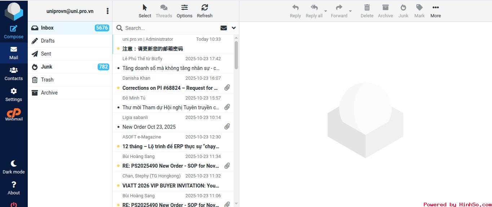The image size is (492, 207).
Task: Open the Reply all dropdown arrow
Action: pyautogui.click(x=325, y=11)
